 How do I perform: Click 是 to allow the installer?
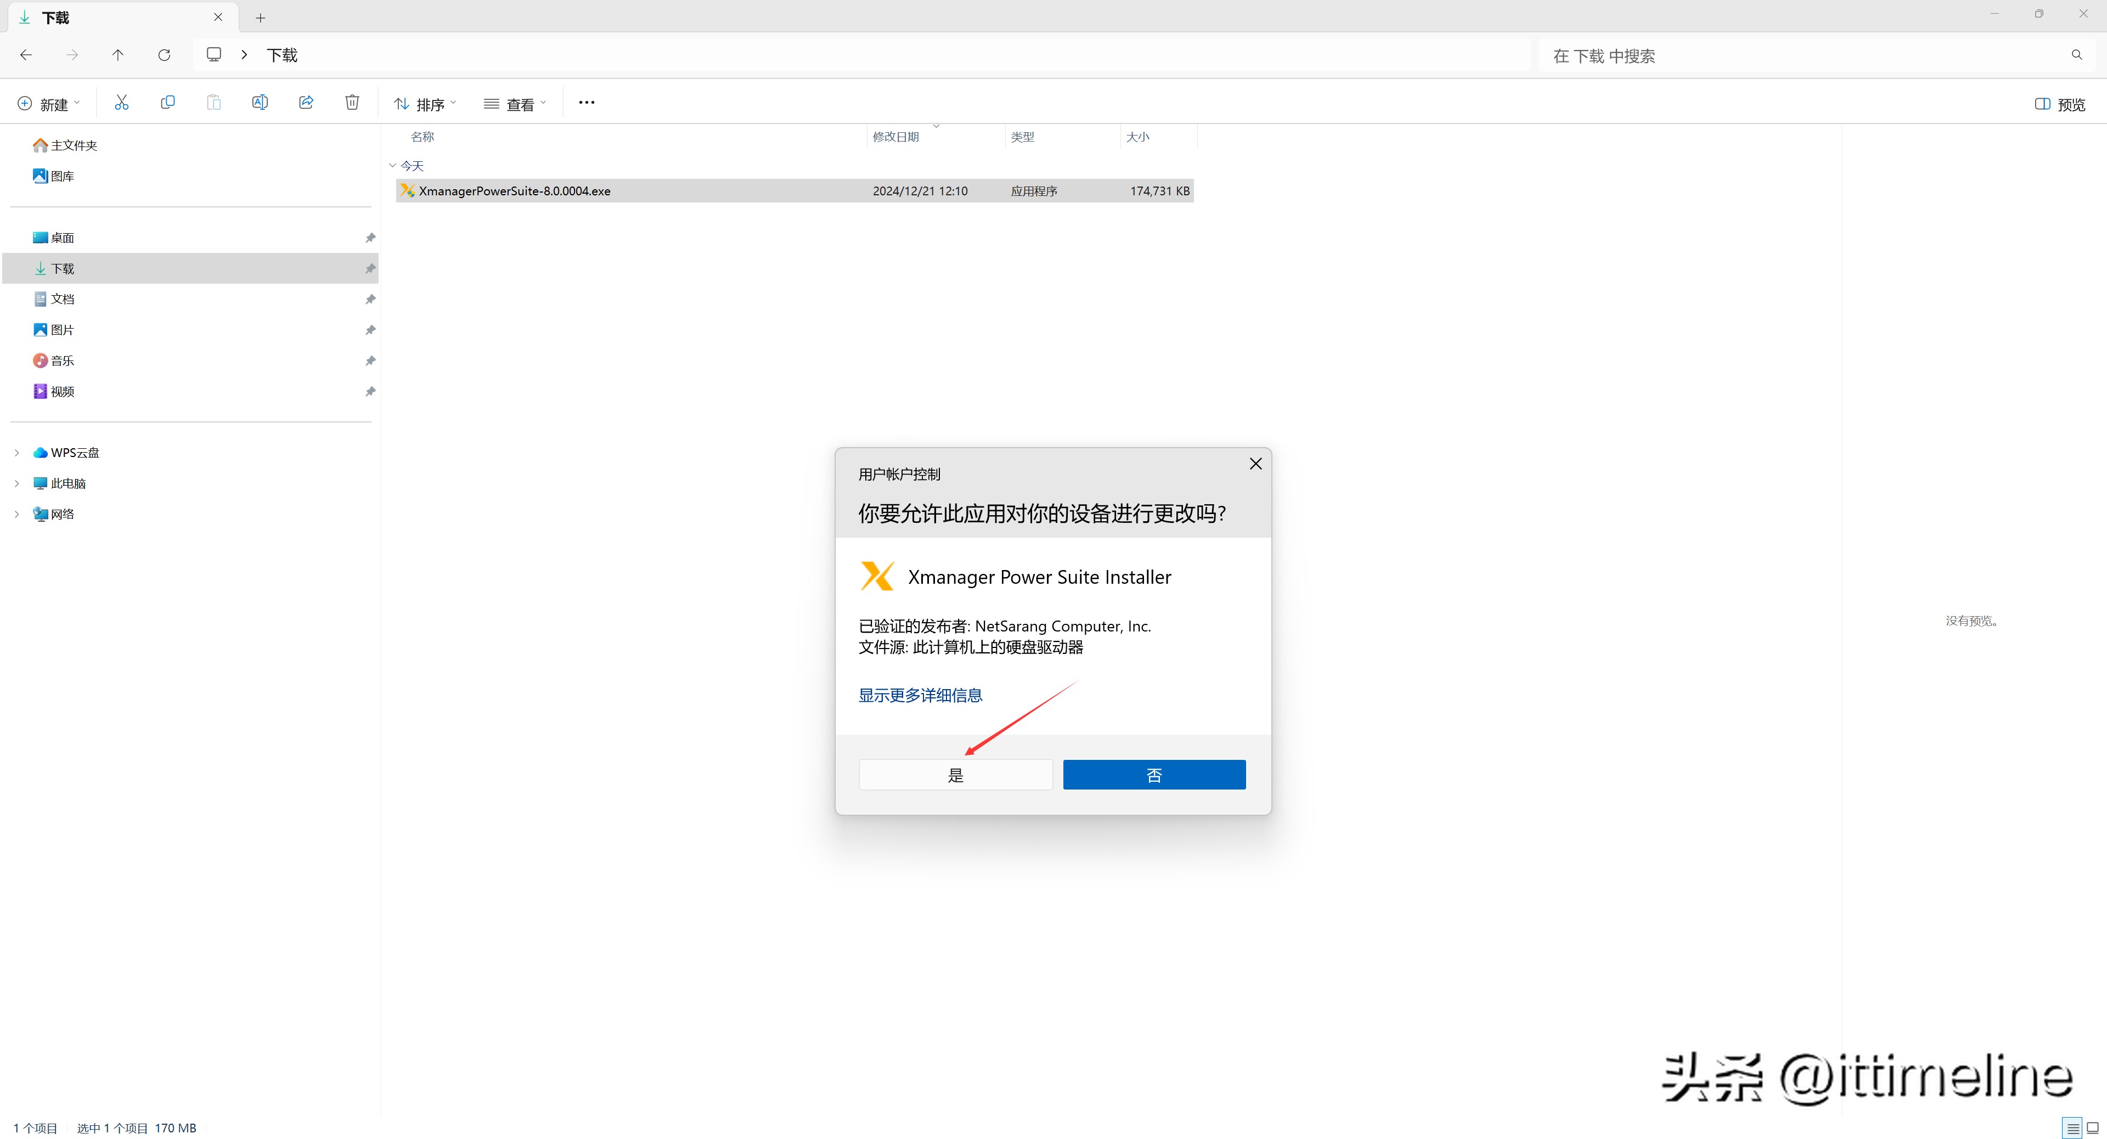coord(955,775)
